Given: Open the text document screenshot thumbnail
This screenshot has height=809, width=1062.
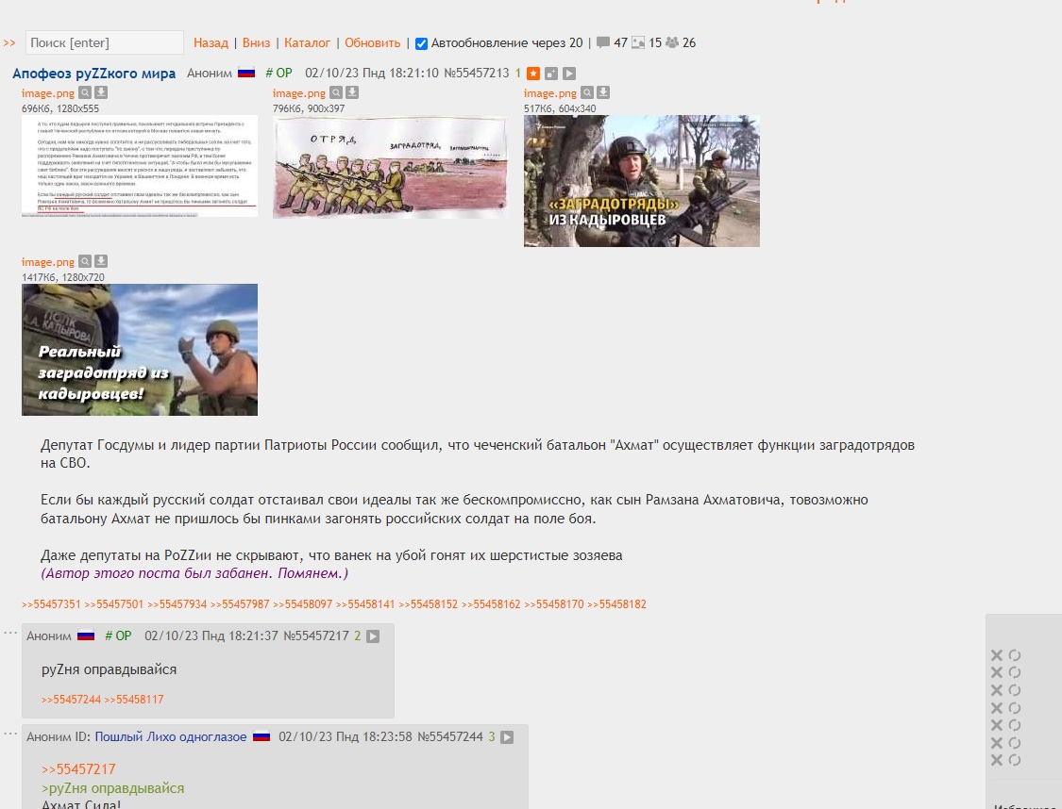Looking at the screenshot, I should [x=140, y=166].
